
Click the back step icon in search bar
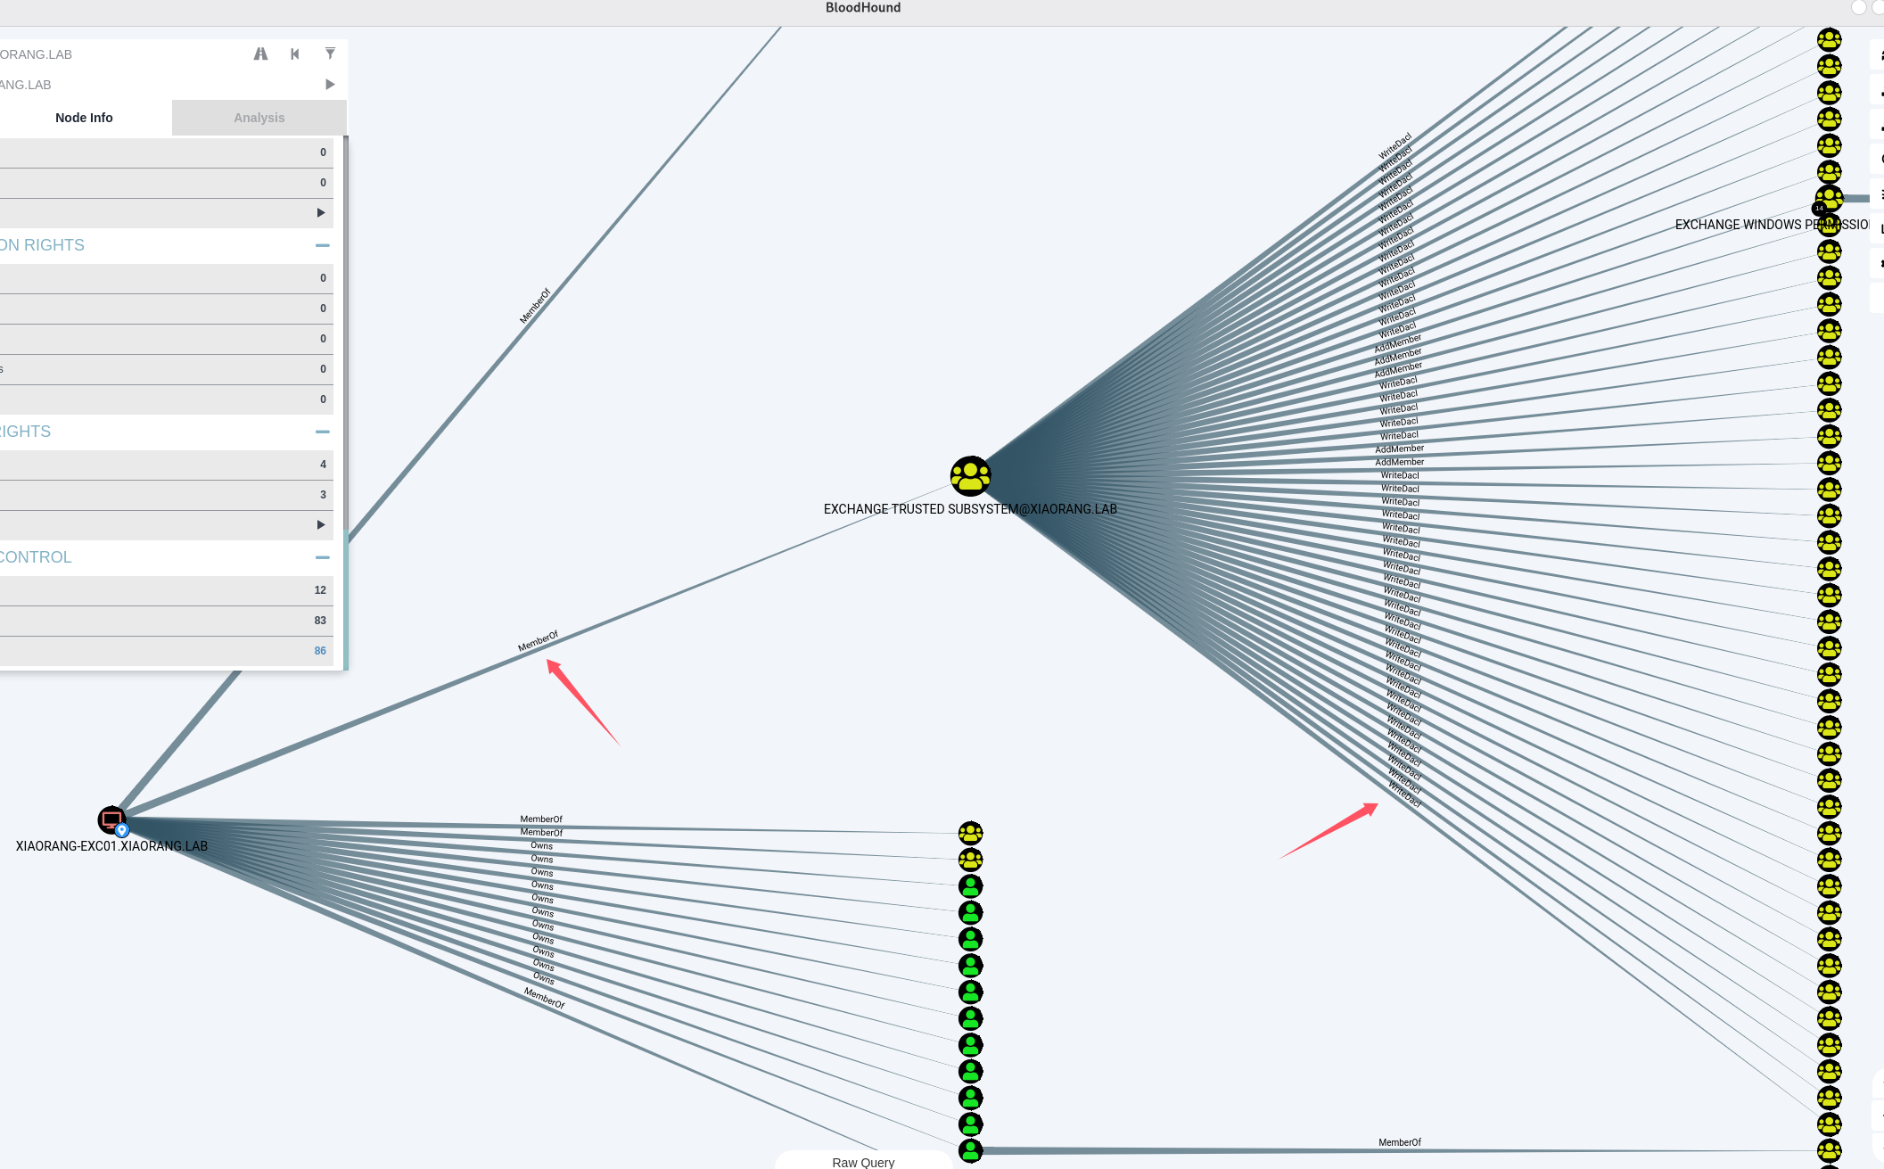295,54
